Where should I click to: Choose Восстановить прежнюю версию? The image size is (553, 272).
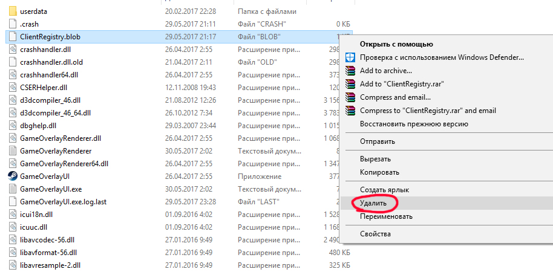pos(414,124)
